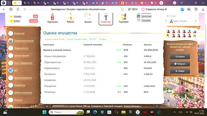This screenshot has width=207, height=116.
Task: Open Пулы ликвидности chart icon
Action: click(x=11, y=63)
